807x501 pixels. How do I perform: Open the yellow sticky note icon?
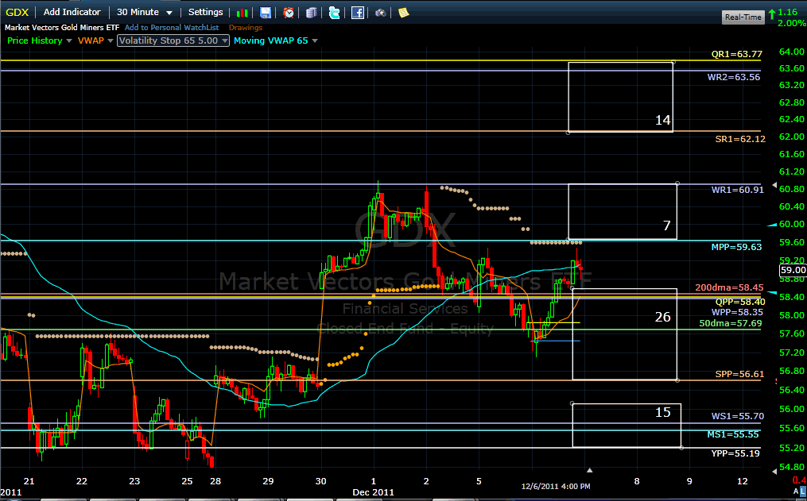click(404, 13)
